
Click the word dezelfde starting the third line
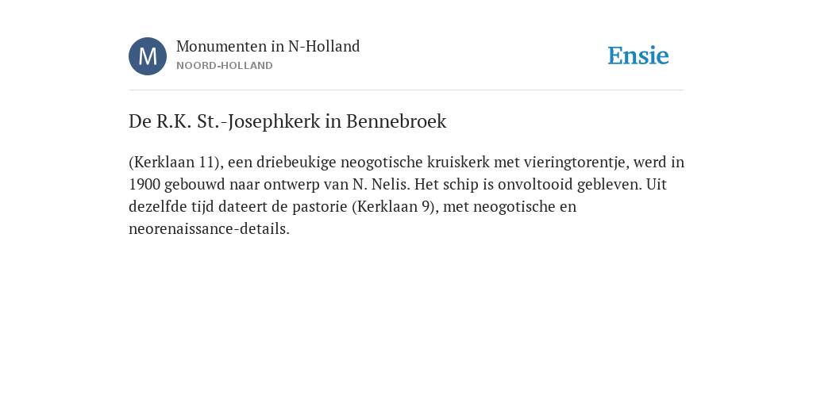tap(158, 207)
